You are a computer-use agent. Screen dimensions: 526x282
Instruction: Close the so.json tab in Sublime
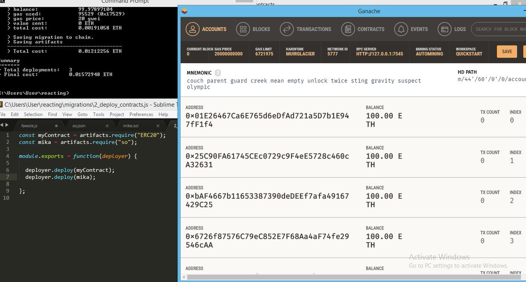107,125
